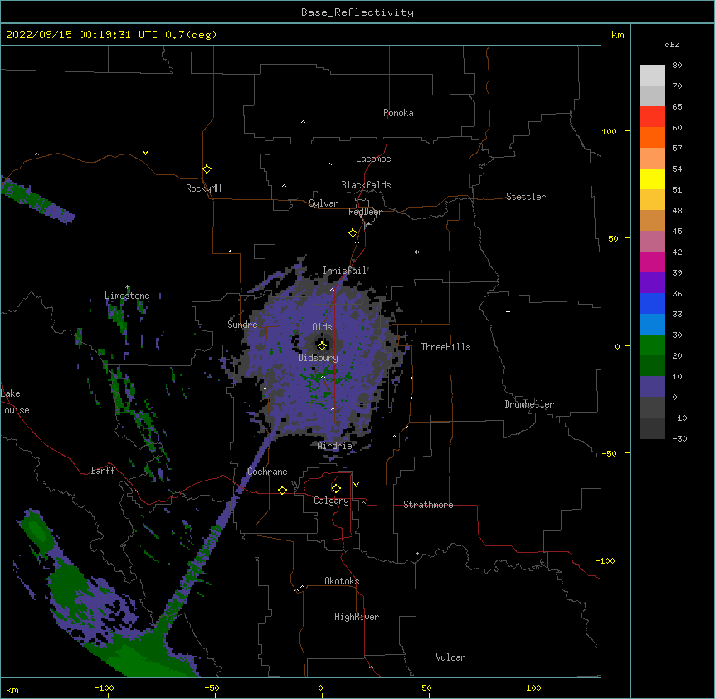Screen dimensions: 715x699
Task: Select the Calgary city label
Action: coord(332,501)
